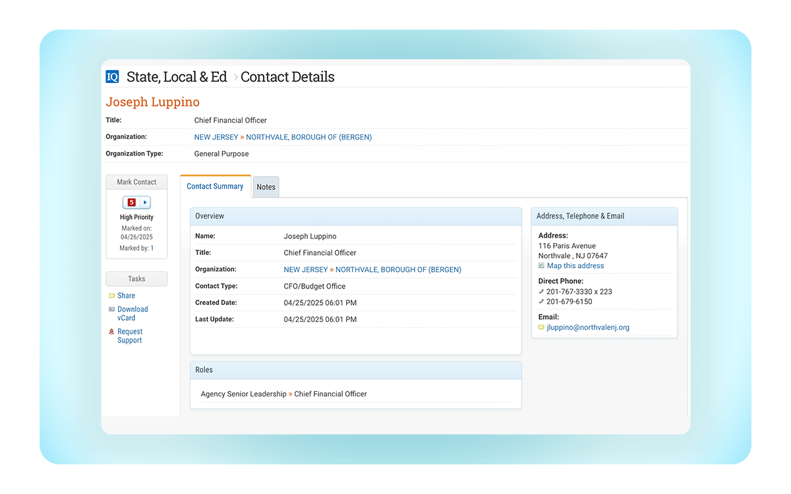Open NORTHVALE, BOROUGH OF (BERGEN) in Overview panel
The width and height of the screenshot is (791, 494).
coord(398,269)
